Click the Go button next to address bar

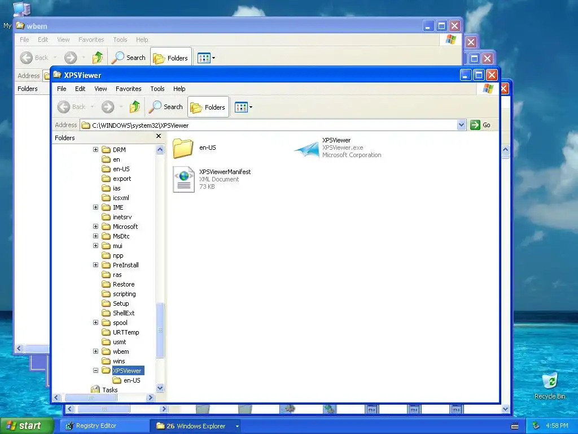point(480,125)
